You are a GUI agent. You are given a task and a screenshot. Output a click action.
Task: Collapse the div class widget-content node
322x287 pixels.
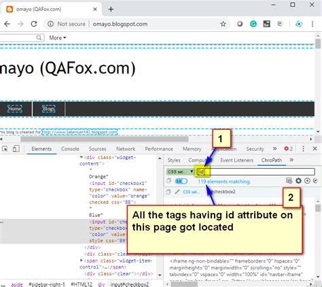click(x=82, y=157)
